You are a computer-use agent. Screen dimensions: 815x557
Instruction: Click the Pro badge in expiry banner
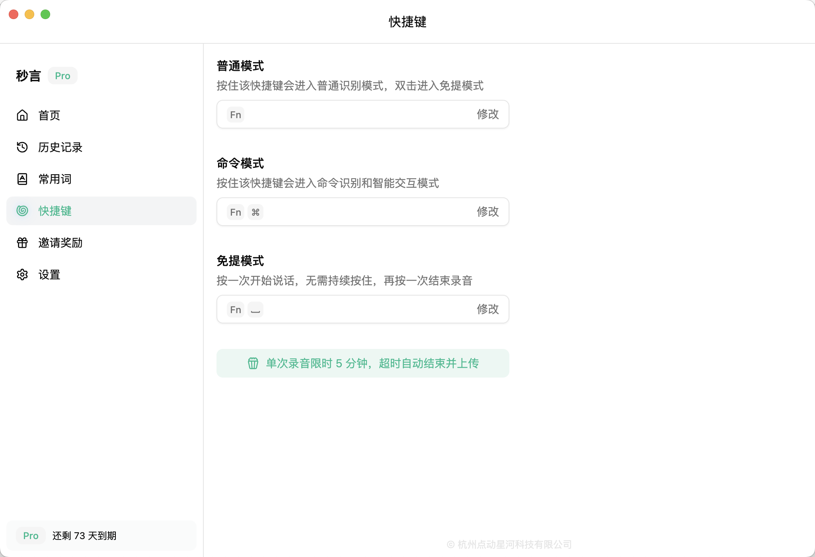coord(31,536)
